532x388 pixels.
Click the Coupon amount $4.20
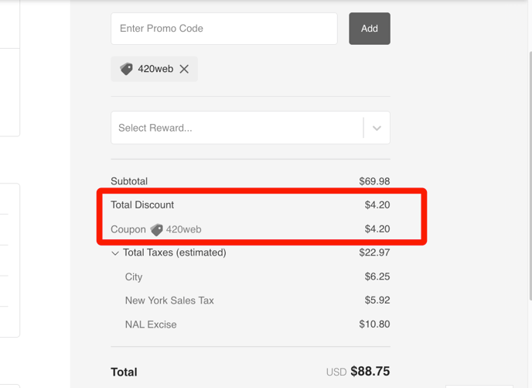(377, 229)
